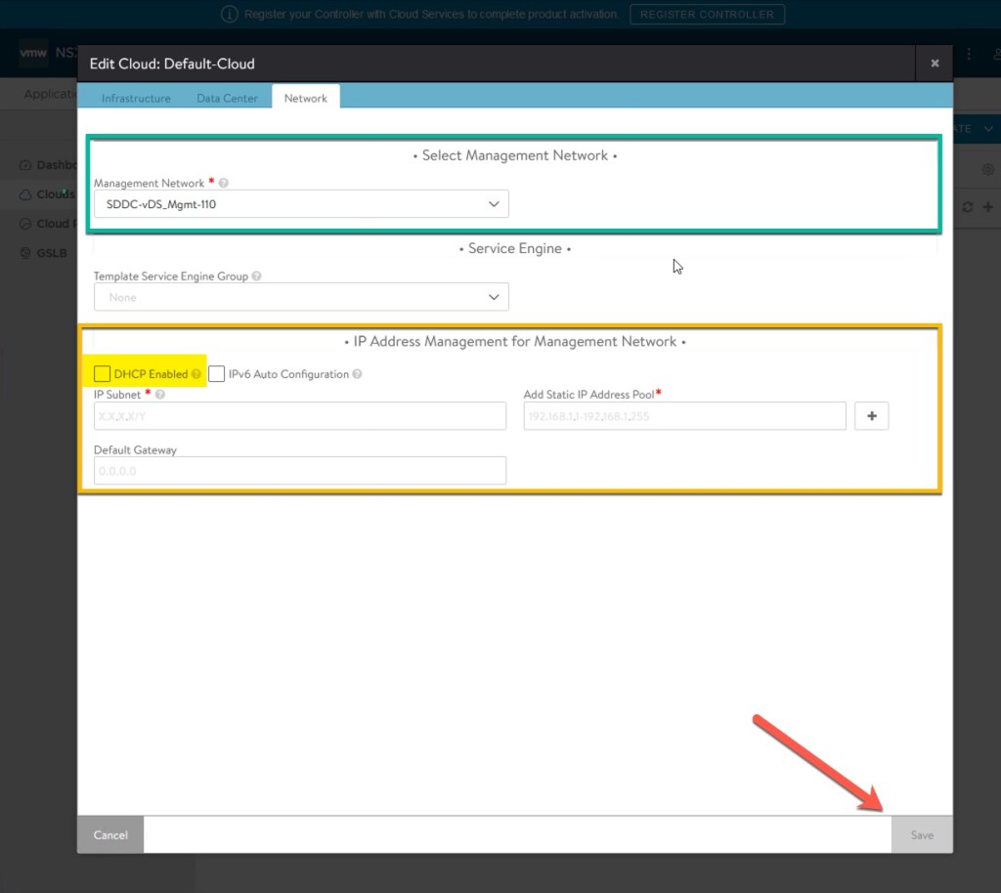Click the Save button
Image resolution: width=1001 pixels, height=893 pixels.
[921, 835]
